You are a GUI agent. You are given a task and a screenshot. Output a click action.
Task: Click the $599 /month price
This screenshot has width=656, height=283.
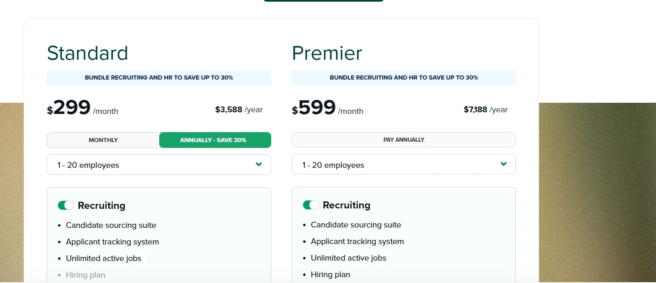coord(327,109)
